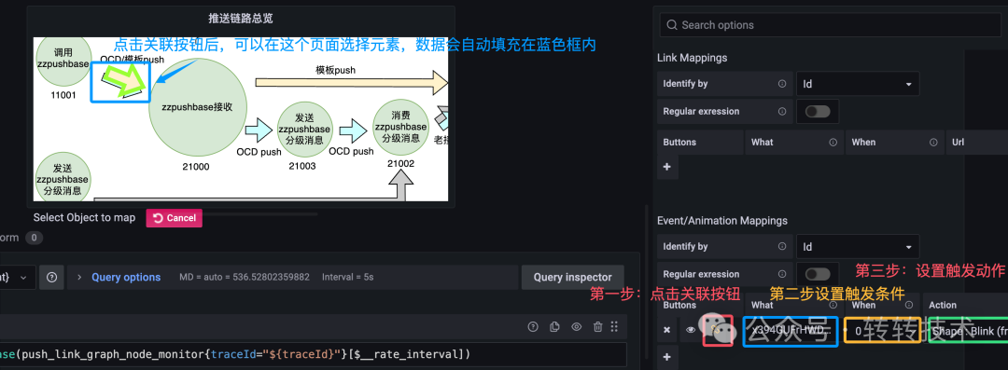Delete the query with trash icon
1008x370 pixels.
click(x=598, y=327)
